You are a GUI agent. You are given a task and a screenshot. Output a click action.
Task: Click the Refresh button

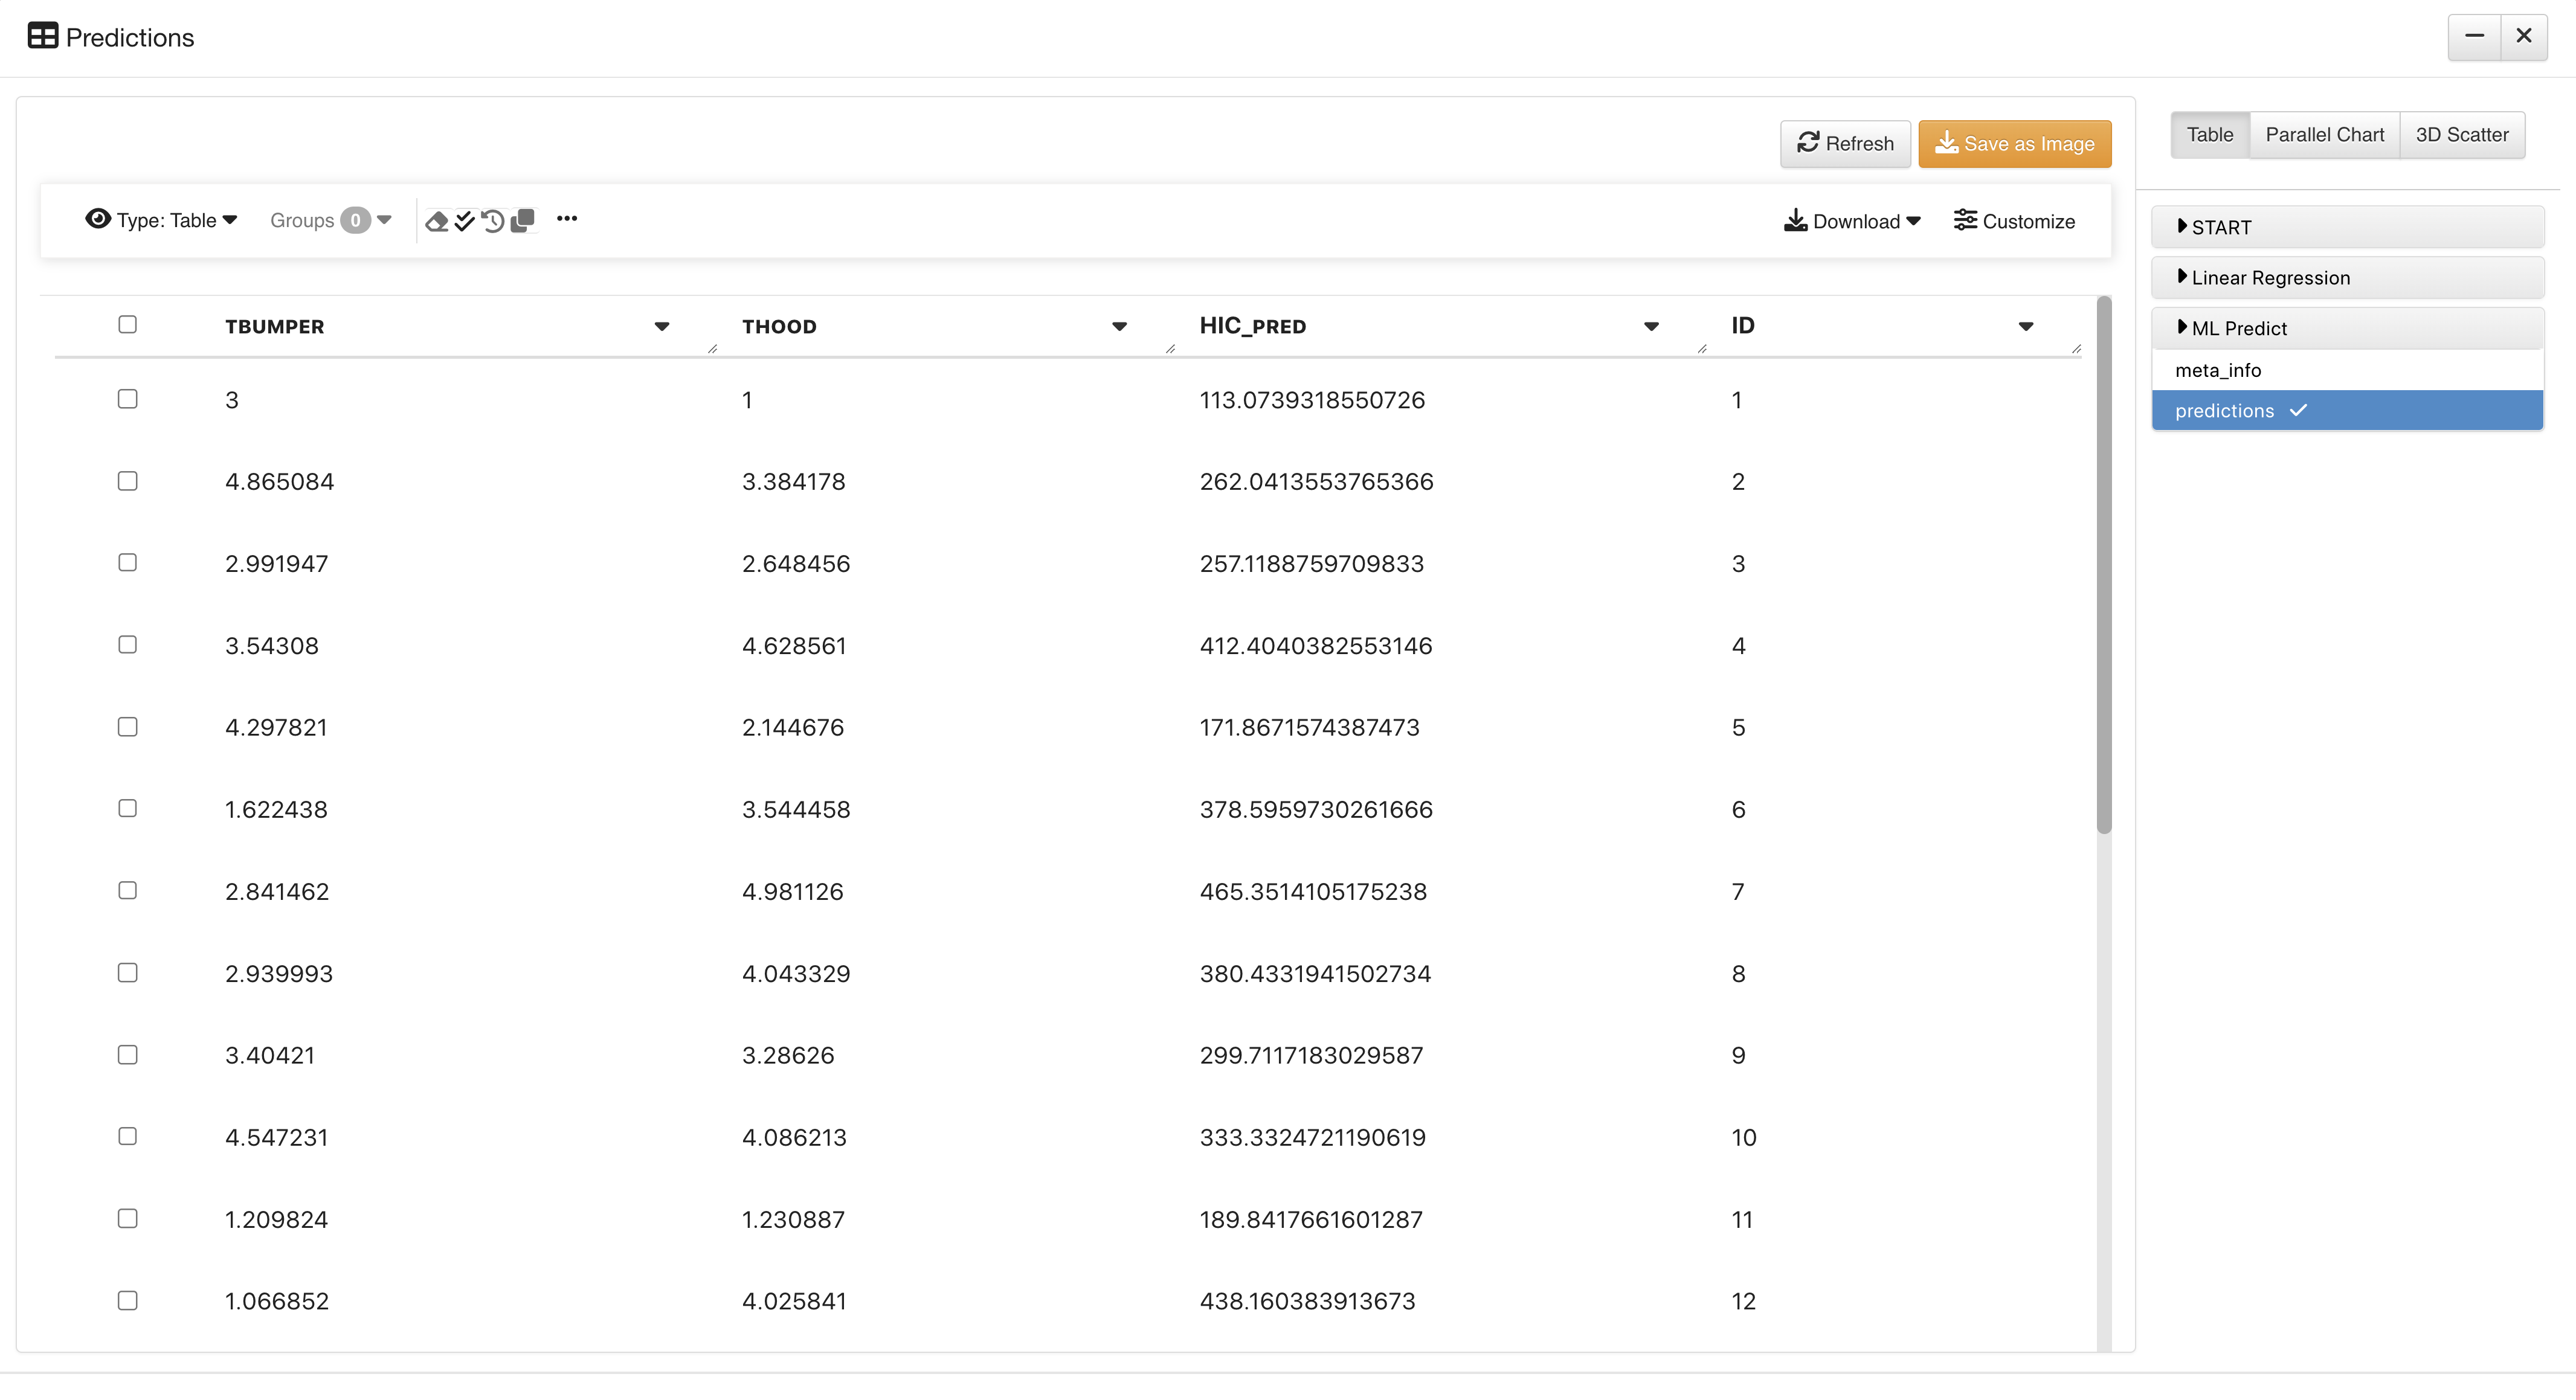tap(1845, 144)
